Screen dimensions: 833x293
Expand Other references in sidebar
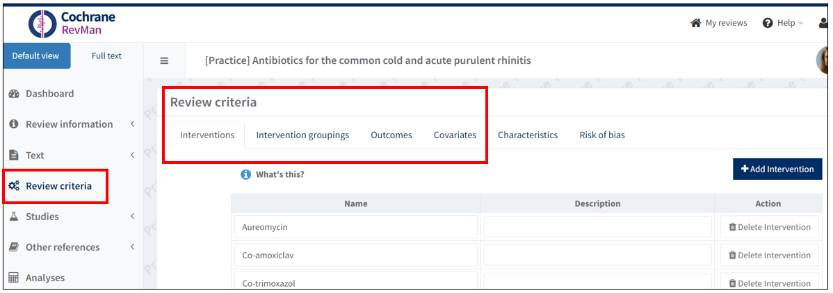(63, 247)
